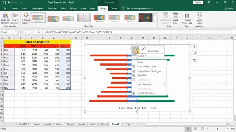The height and width of the screenshot is (132, 236).
Task: Collapse the ribbon chevron
Action: pyautogui.click(x=235, y=26)
